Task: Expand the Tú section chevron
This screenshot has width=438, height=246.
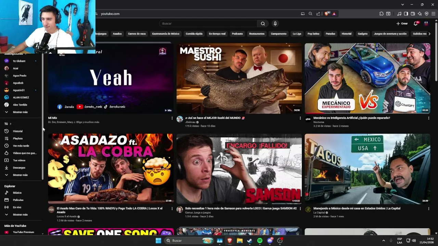Action: tap(11, 124)
